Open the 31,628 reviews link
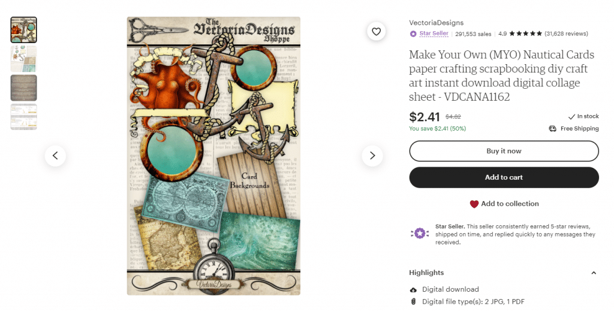Image resolution: width=614 pixels, height=311 pixels. (x=566, y=34)
